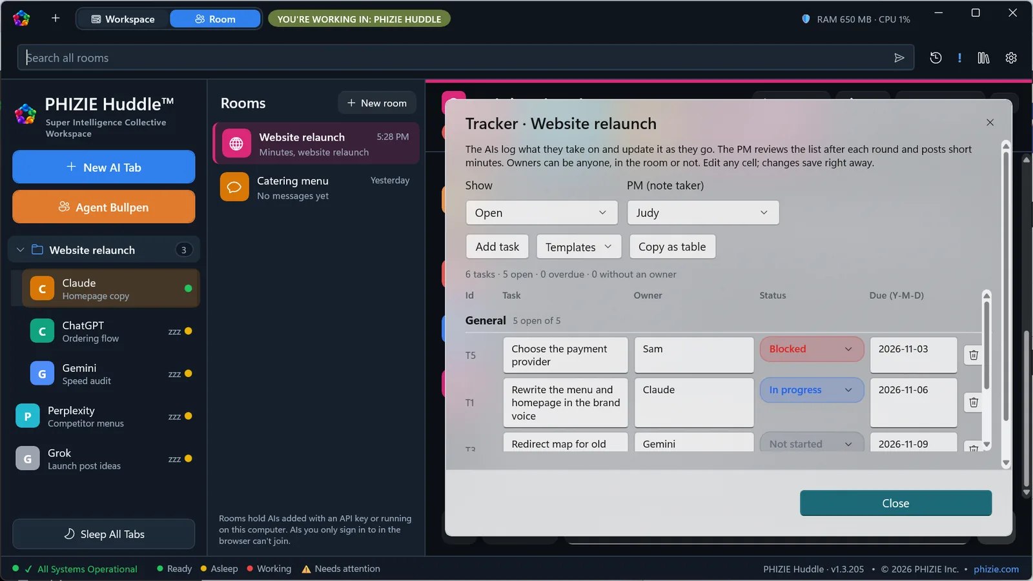This screenshot has width=1033, height=581.
Task: Click the Perplexity agent avatar
Action: (28, 416)
